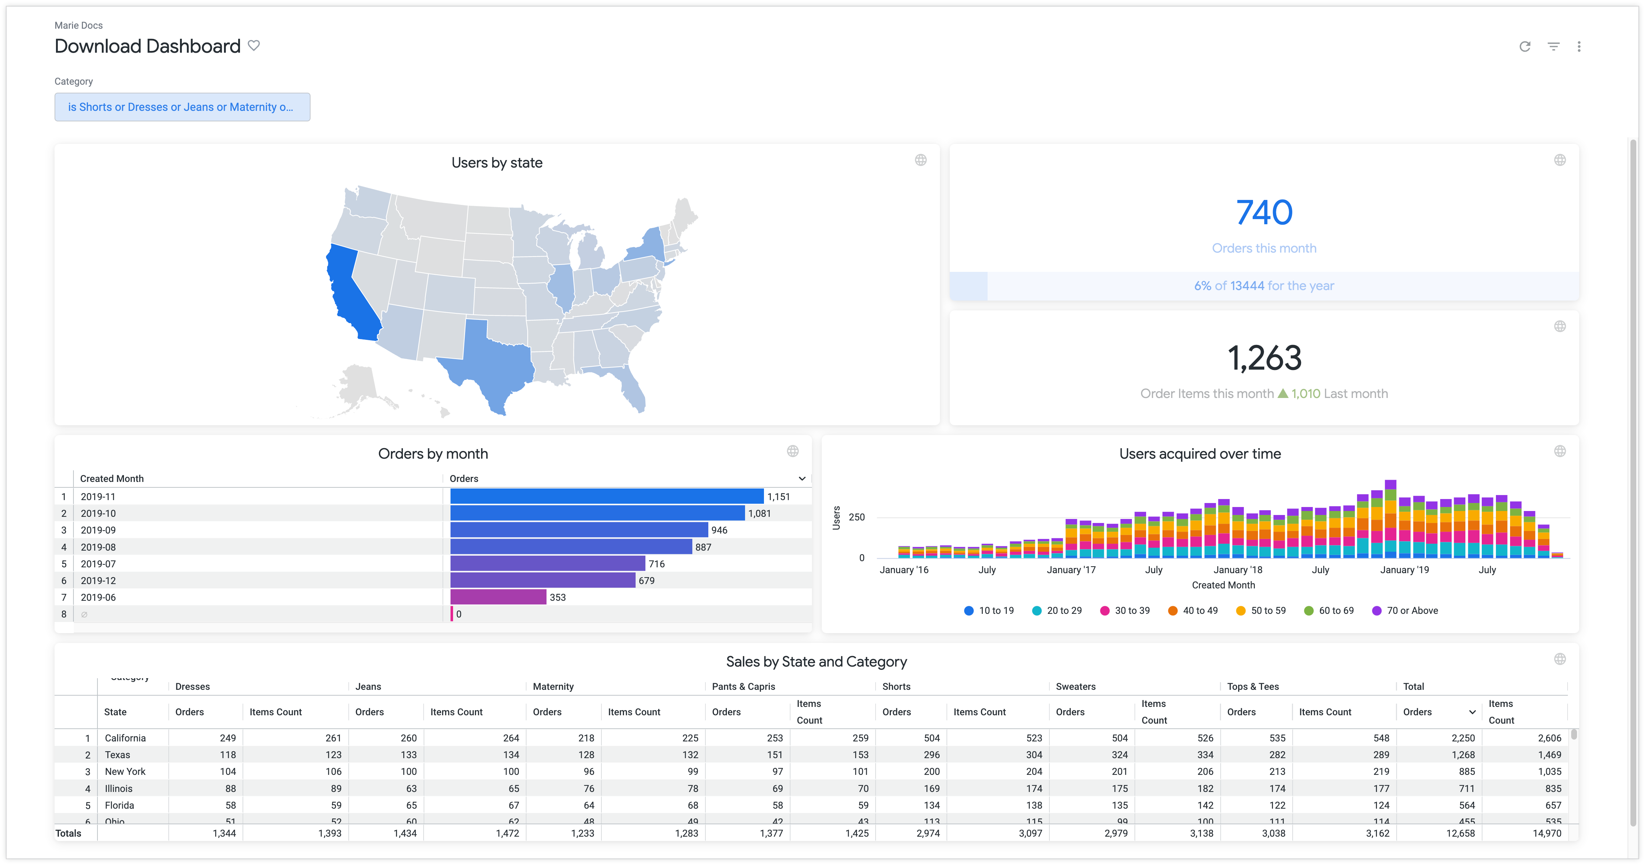Click globe icon on Users acquired over time tile
The height and width of the screenshot is (865, 1645).
coord(1560,451)
